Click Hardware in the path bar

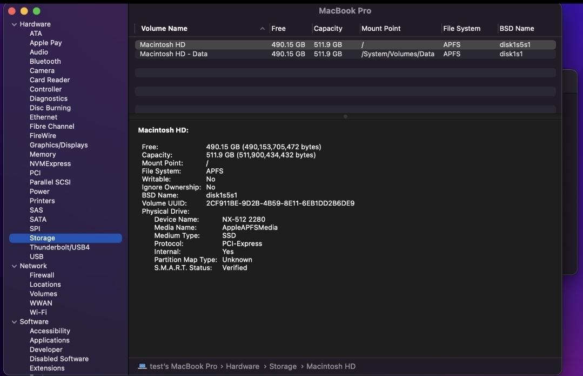[x=243, y=366]
